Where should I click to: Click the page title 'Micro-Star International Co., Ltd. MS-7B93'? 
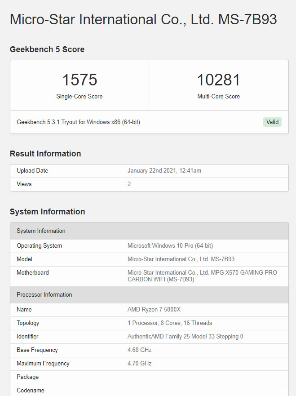(143, 20)
